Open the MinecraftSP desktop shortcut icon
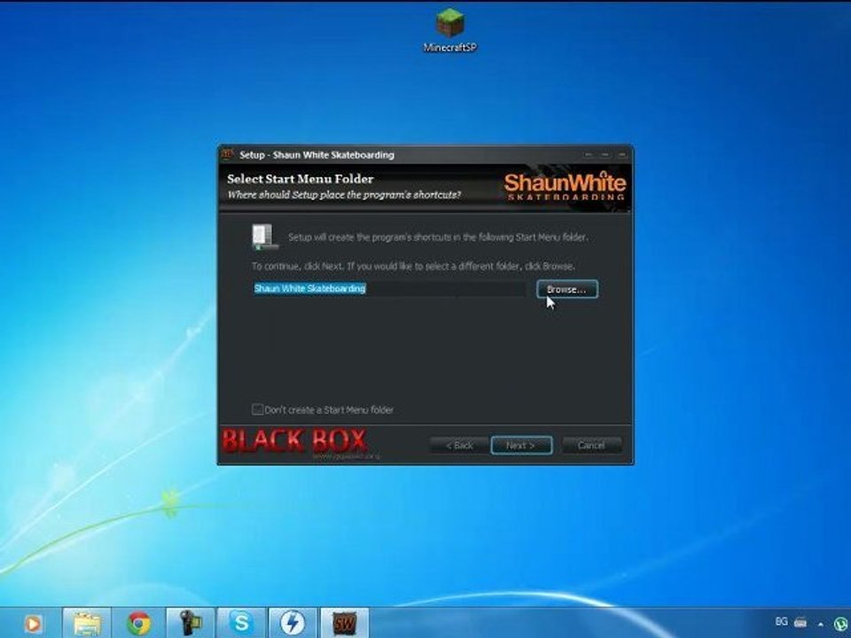 click(x=450, y=30)
